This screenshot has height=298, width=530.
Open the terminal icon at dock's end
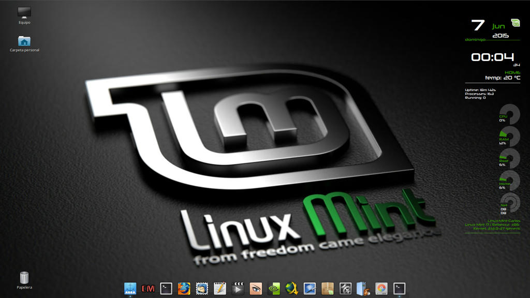[399, 289]
